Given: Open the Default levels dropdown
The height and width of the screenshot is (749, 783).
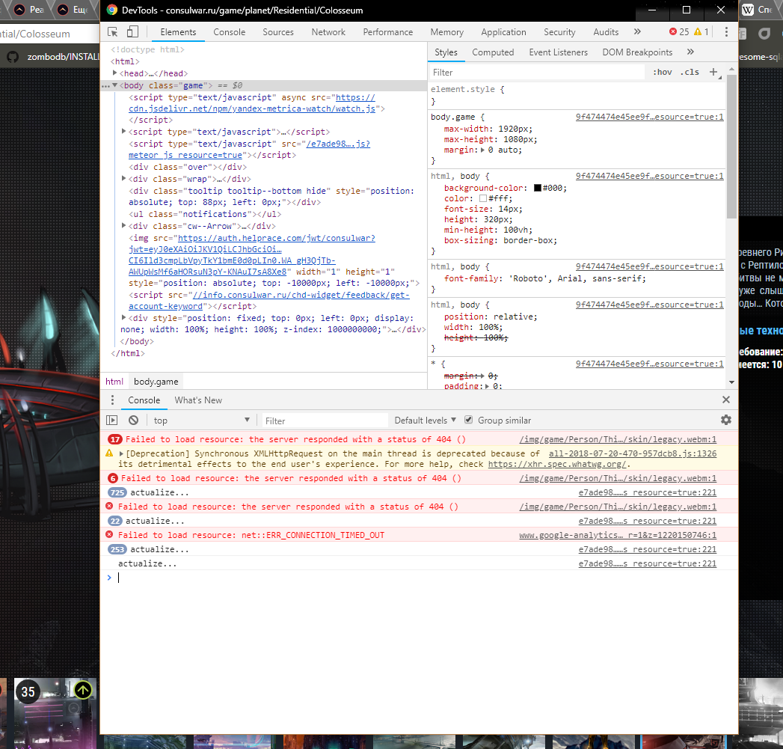Looking at the screenshot, I should tap(425, 421).
